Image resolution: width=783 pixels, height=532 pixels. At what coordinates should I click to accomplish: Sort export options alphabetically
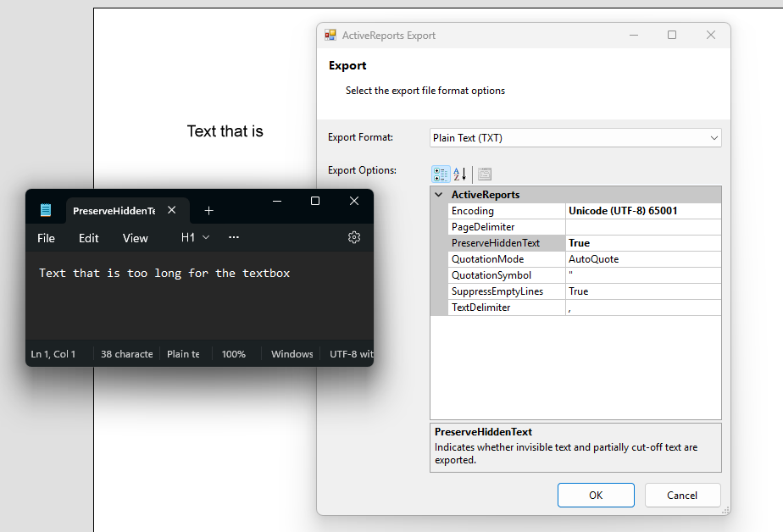457,174
